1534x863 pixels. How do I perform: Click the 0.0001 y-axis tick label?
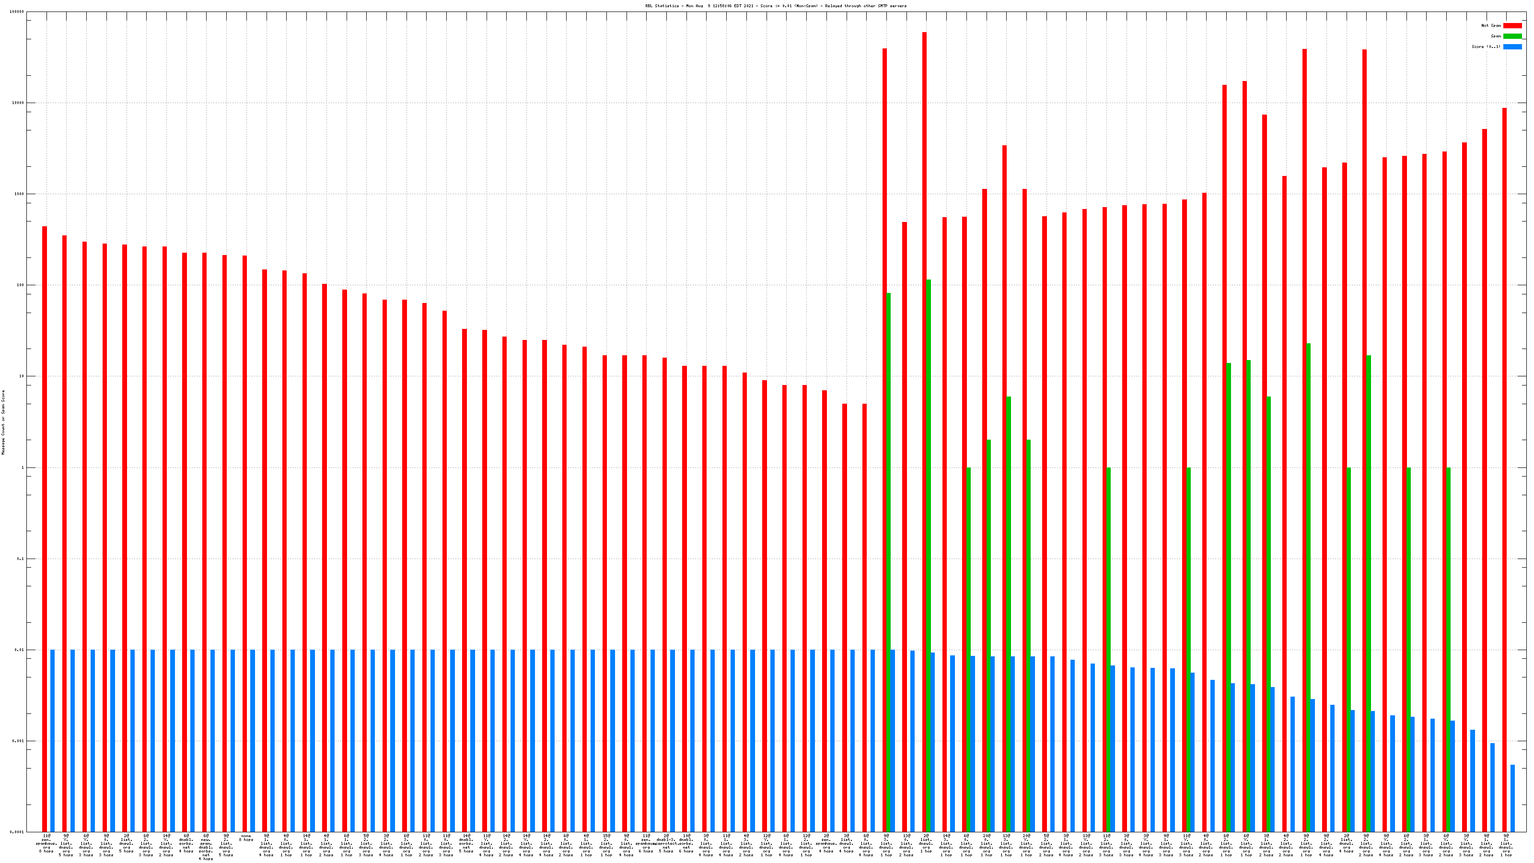pyautogui.click(x=17, y=832)
